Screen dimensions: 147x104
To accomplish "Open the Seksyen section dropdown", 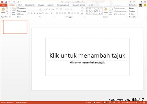I will (x=21, y=14).
